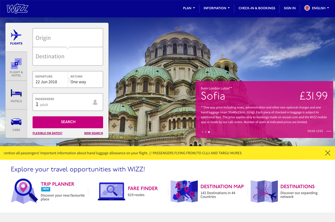
Task: Open the Return date One way picker
Action: pyautogui.click(x=86, y=79)
